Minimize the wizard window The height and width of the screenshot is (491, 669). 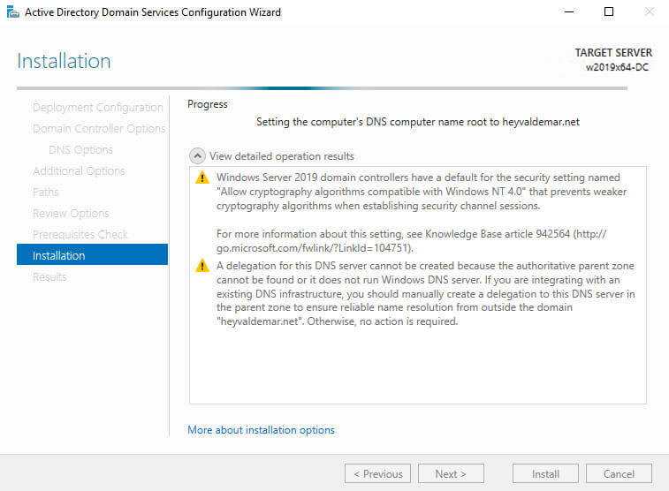tap(569, 12)
